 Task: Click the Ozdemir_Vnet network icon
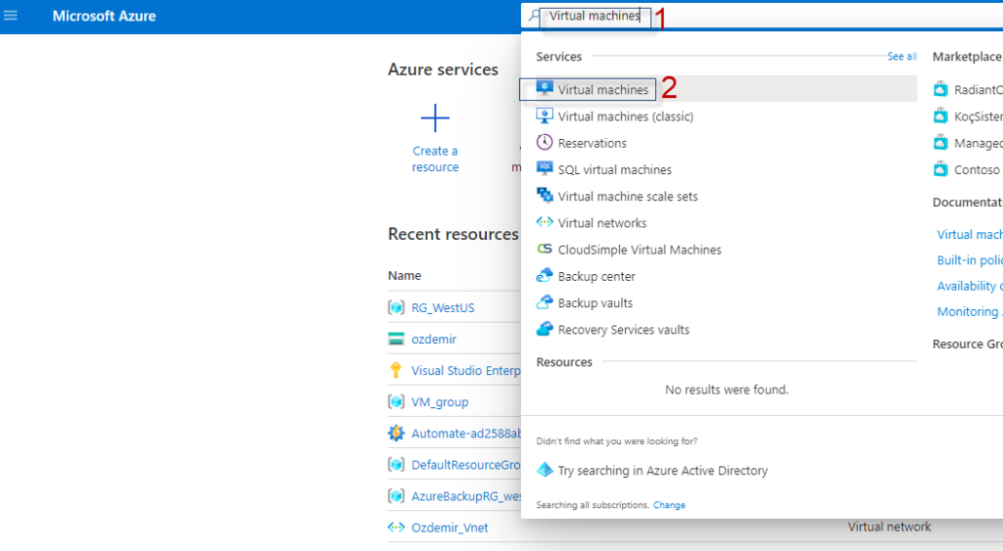coord(396,528)
